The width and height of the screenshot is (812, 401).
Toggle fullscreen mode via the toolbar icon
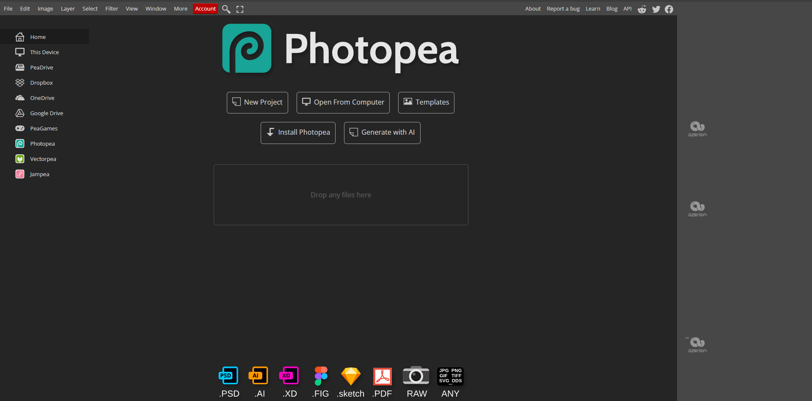click(x=239, y=8)
